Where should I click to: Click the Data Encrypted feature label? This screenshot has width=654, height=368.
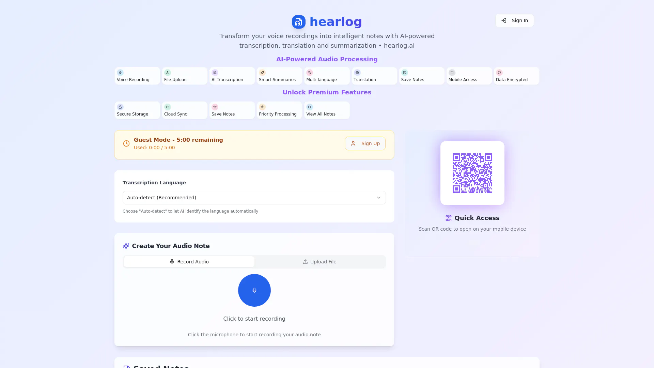pyautogui.click(x=512, y=80)
